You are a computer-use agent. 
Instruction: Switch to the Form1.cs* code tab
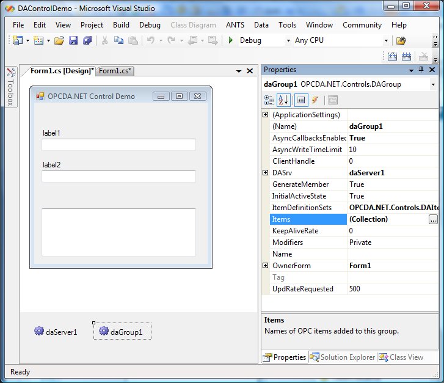115,71
